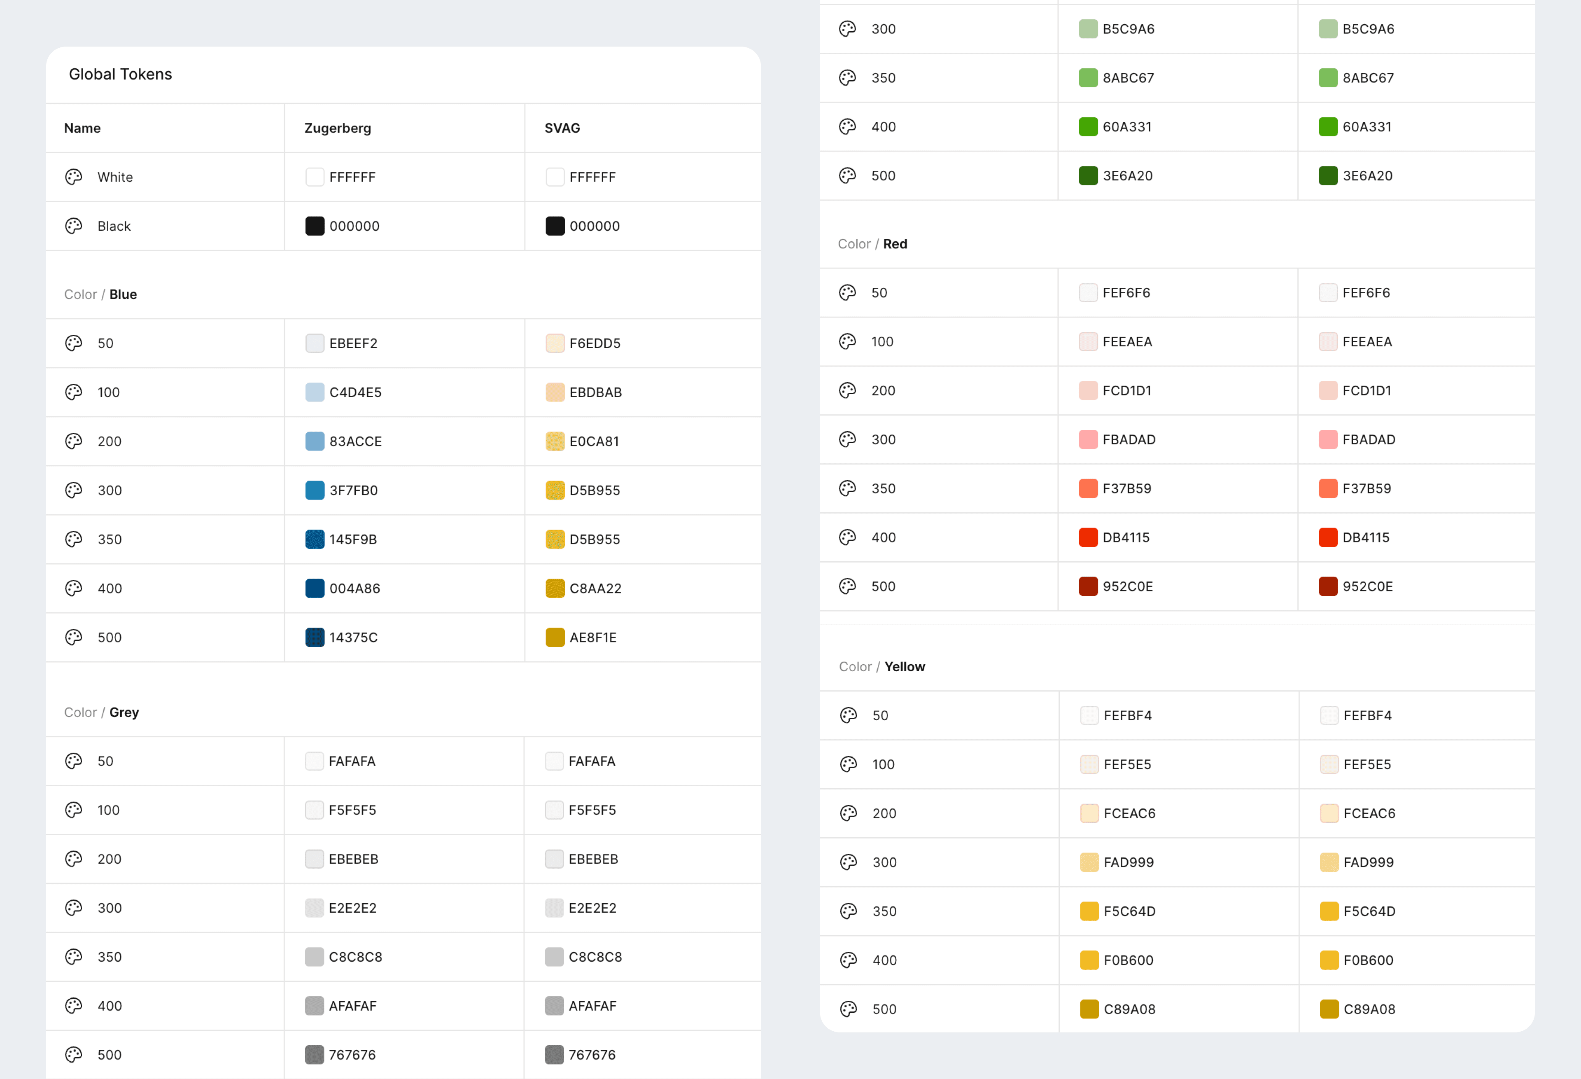Click green 60A331 swatch in SVAG column
This screenshot has width=1581, height=1079.
tap(1327, 126)
